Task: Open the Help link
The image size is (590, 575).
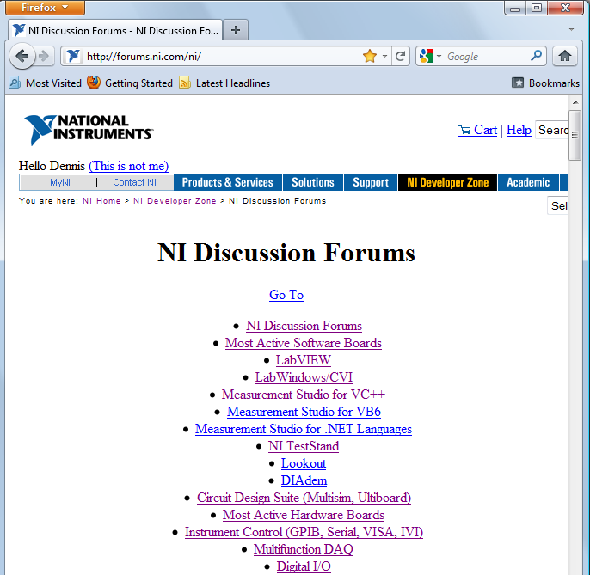Action: [x=519, y=130]
